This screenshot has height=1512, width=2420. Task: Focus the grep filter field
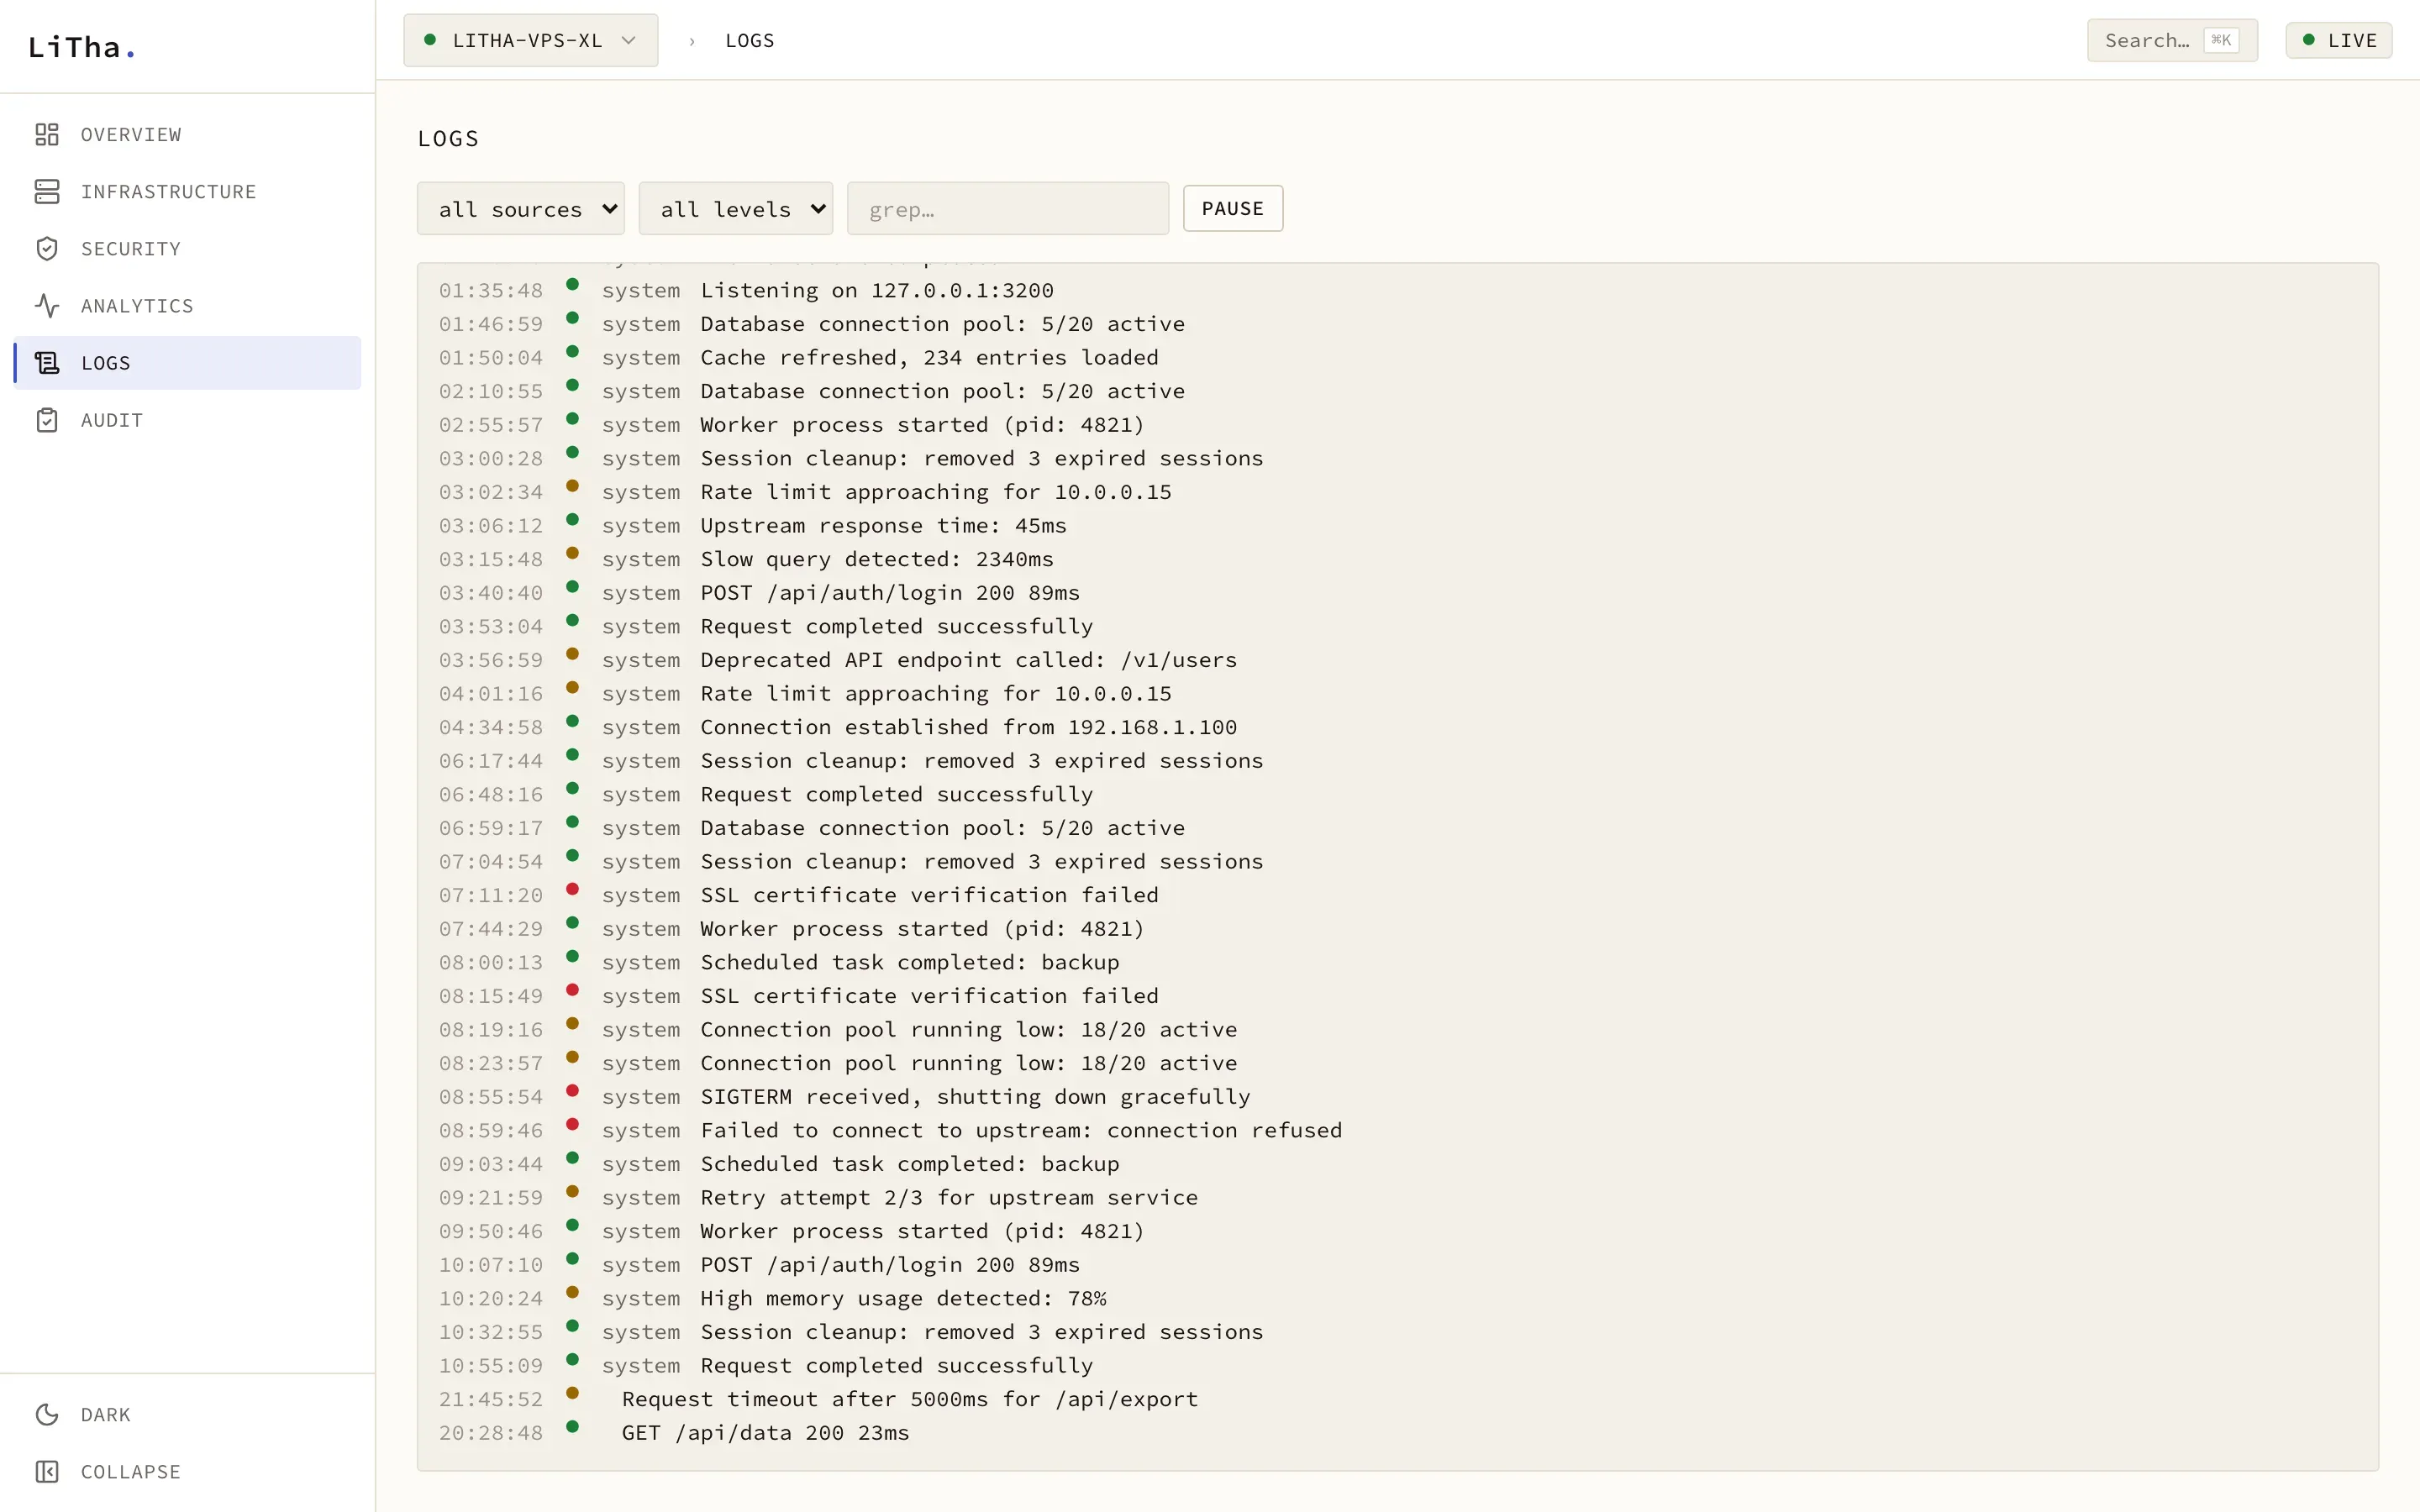[1008, 208]
